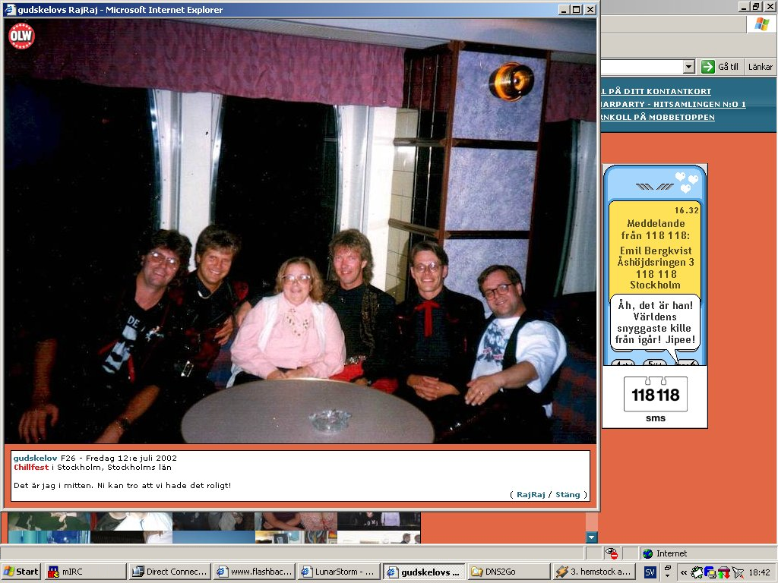Click the green Gå till arrow icon
This screenshot has height=583, width=778.
[x=708, y=67]
